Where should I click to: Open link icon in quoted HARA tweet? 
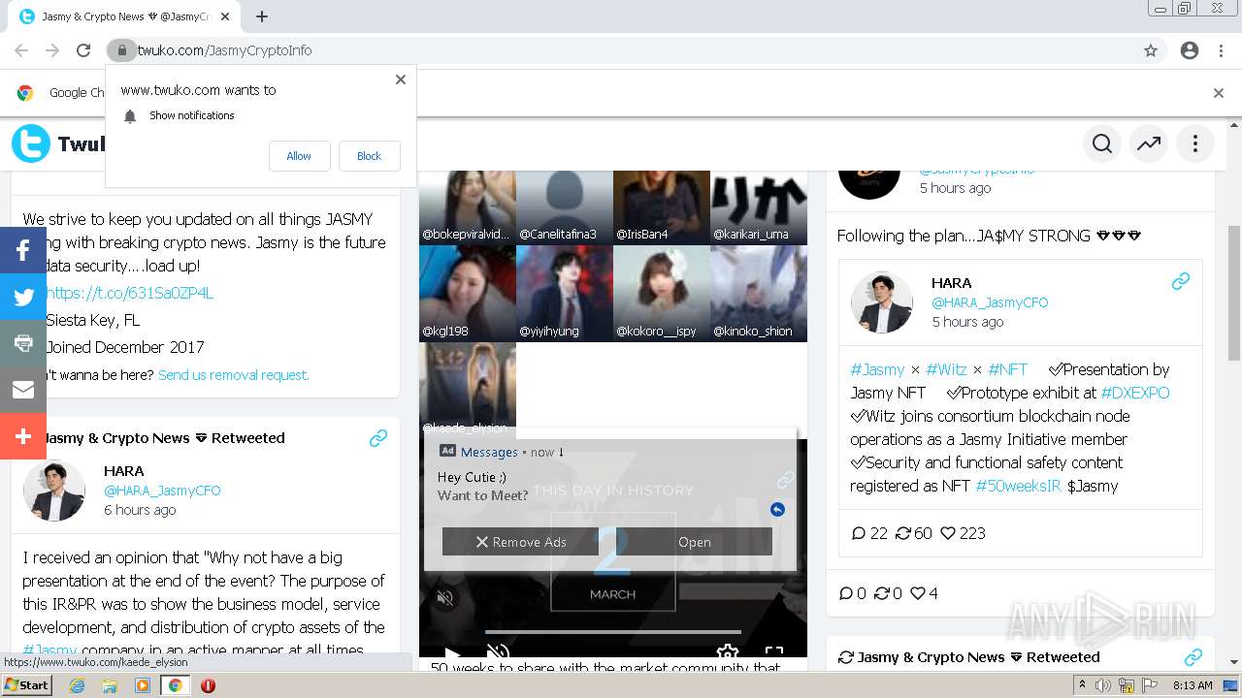click(x=1181, y=282)
